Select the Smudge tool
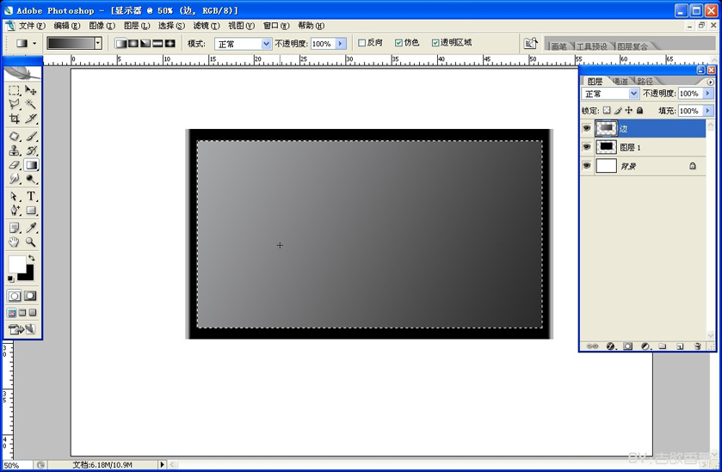The height and width of the screenshot is (472, 722). tap(15, 179)
